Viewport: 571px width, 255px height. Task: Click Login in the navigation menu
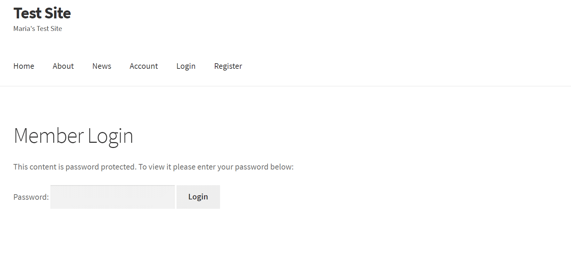click(186, 66)
